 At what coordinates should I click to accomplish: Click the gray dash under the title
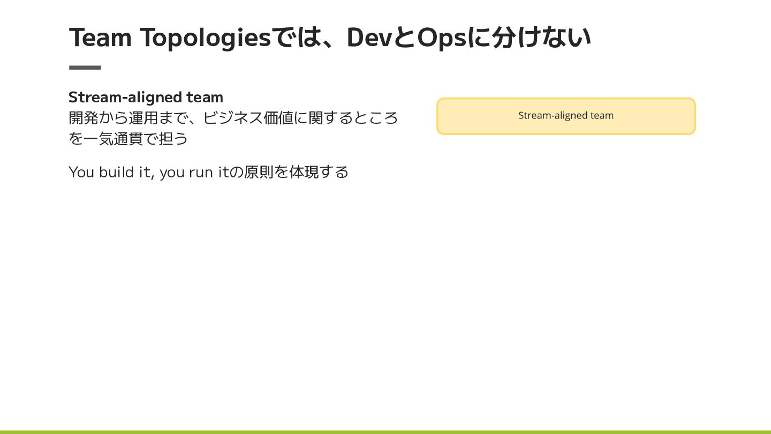point(85,68)
